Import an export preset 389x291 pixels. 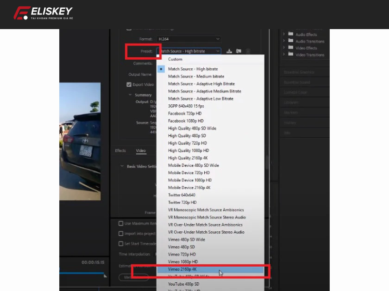[x=239, y=50]
